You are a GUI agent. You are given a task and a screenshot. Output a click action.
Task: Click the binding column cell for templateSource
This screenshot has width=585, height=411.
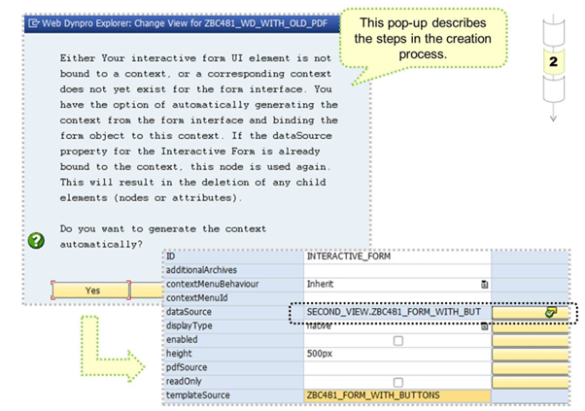point(530,395)
